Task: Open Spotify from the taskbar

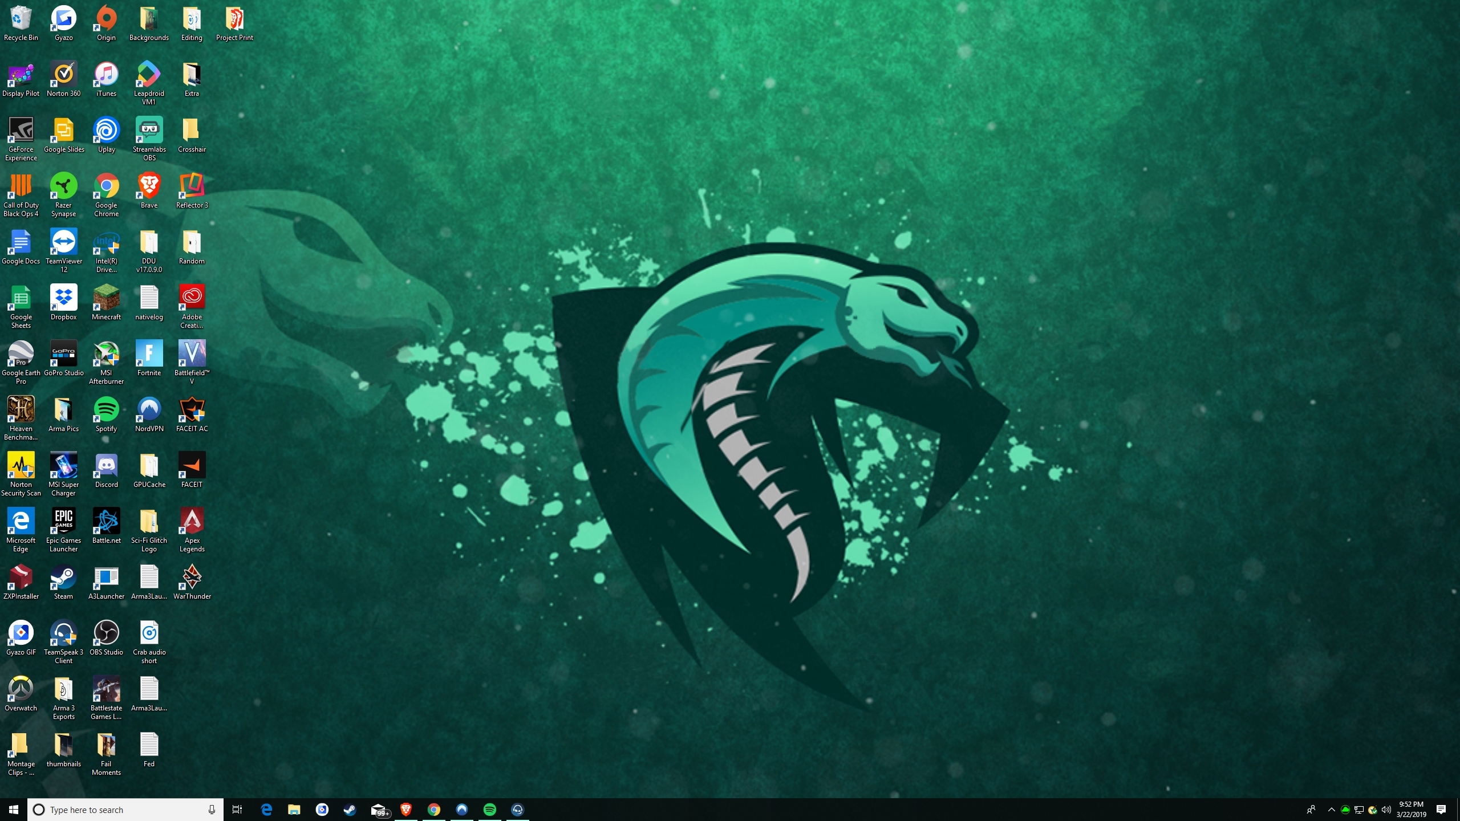Action: coord(489,810)
